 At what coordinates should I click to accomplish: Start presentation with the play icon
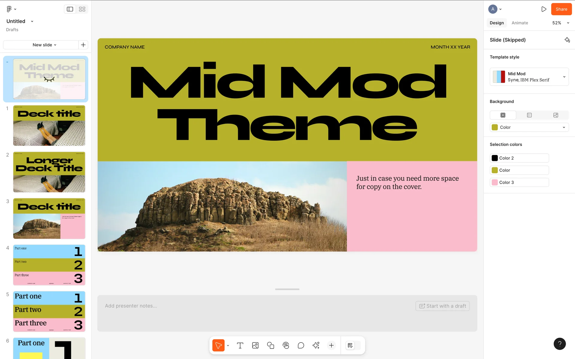[x=544, y=9]
